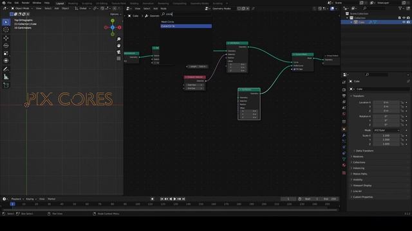Toggle the camera view icon in viewport
This screenshot has height=231, width=412.
[118, 52]
